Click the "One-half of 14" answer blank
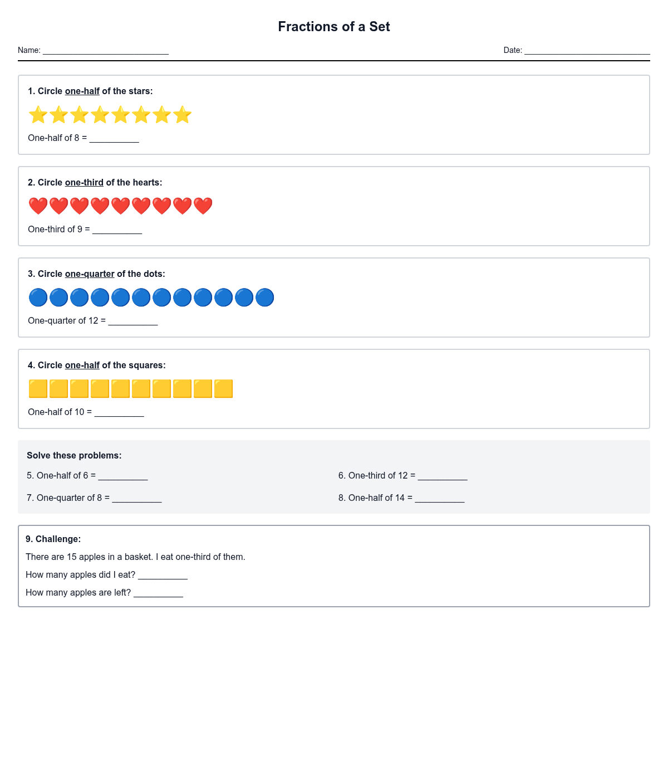The image size is (668, 780). (x=440, y=498)
